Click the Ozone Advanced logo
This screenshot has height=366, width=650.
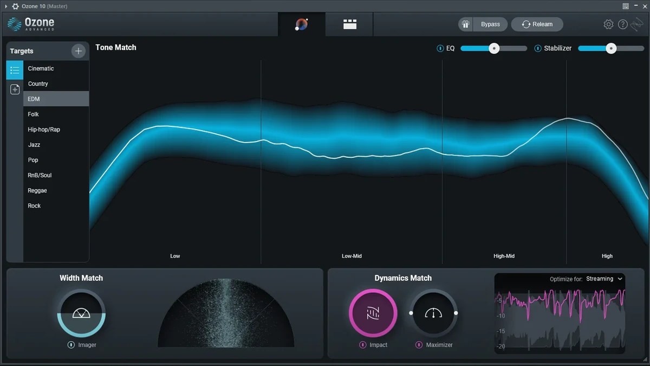pos(31,24)
